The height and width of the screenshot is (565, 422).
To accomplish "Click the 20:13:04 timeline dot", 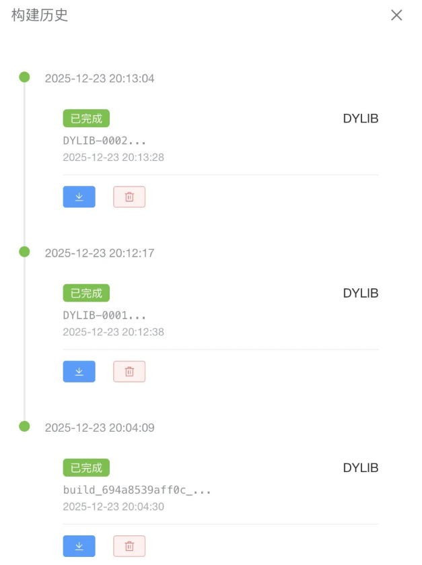I will click(x=25, y=77).
